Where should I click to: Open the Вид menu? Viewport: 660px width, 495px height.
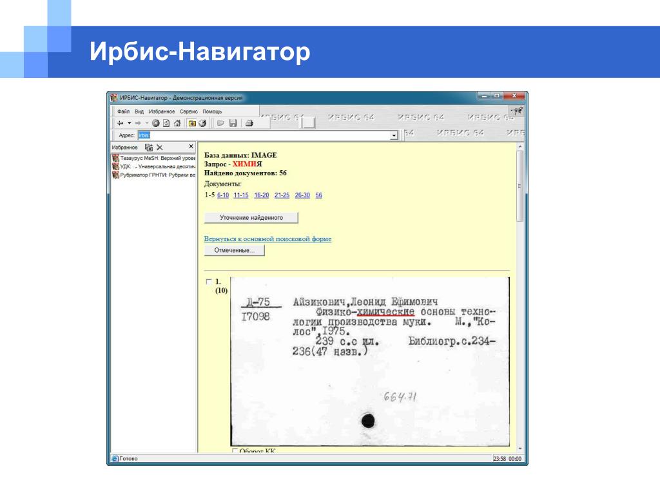(x=139, y=112)
